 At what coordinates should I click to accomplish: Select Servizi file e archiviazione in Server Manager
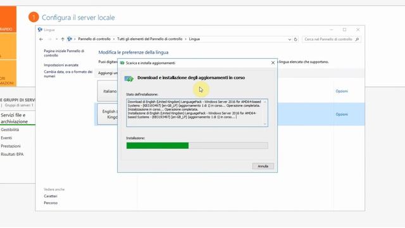pos(14,118)
